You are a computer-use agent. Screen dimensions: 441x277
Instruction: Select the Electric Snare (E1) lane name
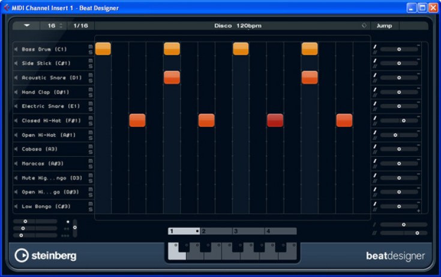pyautogui.click(x=51, y=106)
